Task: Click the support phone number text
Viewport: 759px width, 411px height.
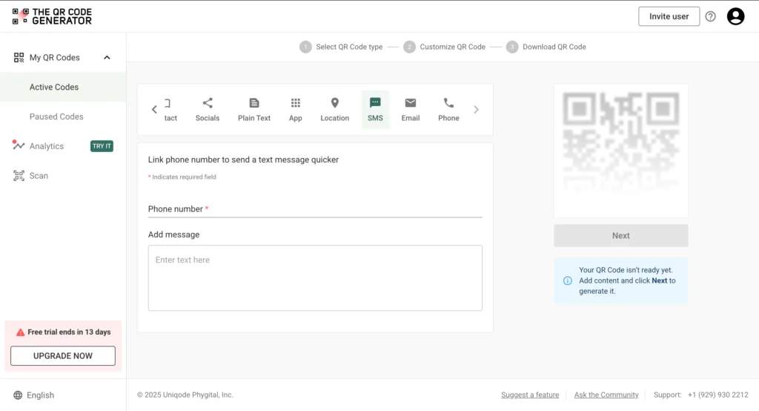Action: (717, 395)
